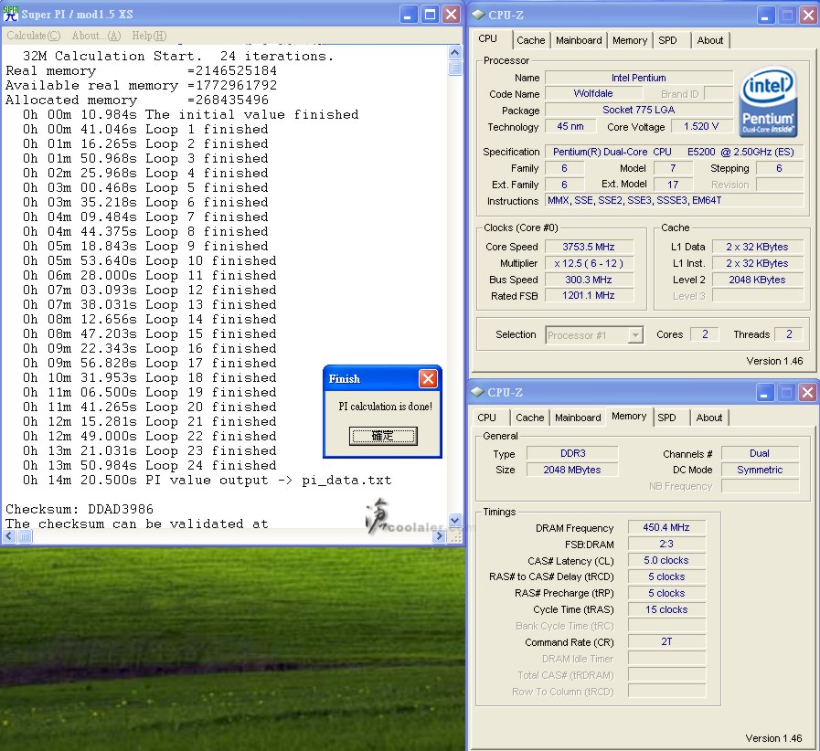Click the Rated FSB value 1201.1 MHz
The width and height of the screenshot is (820, 751).
[589, 295]
